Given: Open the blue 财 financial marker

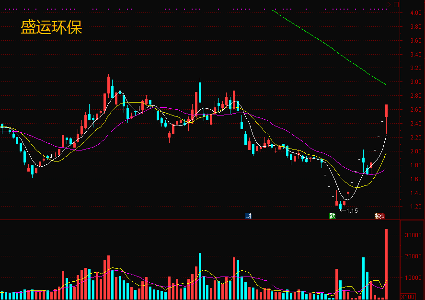Looking at the screenshot, I should point(248,216).
